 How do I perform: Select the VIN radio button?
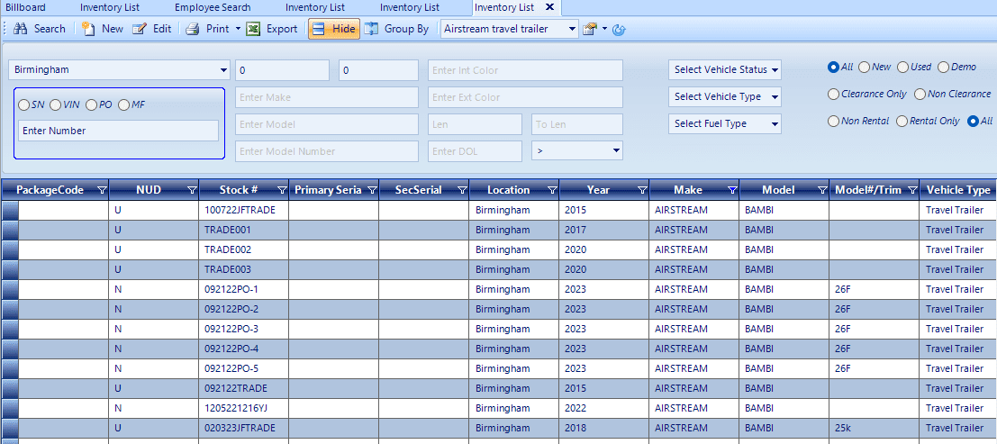(55, 104)
